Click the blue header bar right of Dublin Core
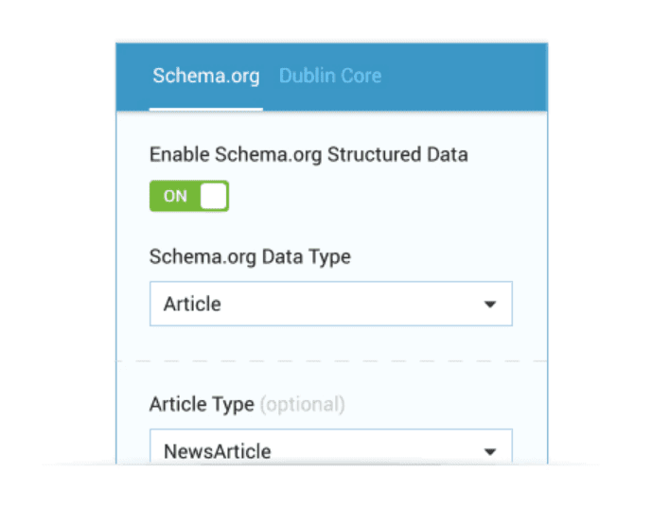The width and height of the screenshot is (652, 508). tap(464, 77)
